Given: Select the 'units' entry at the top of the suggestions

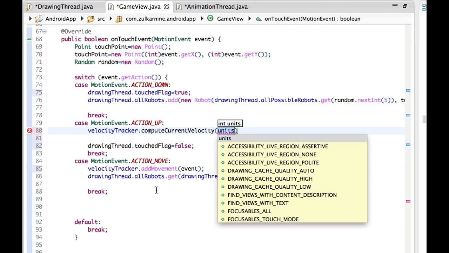Looking at the screenshot, I should [x=292, y=138].
